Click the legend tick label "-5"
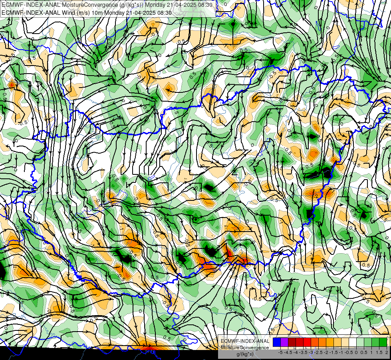391x360 pixels. coord(280,352)
